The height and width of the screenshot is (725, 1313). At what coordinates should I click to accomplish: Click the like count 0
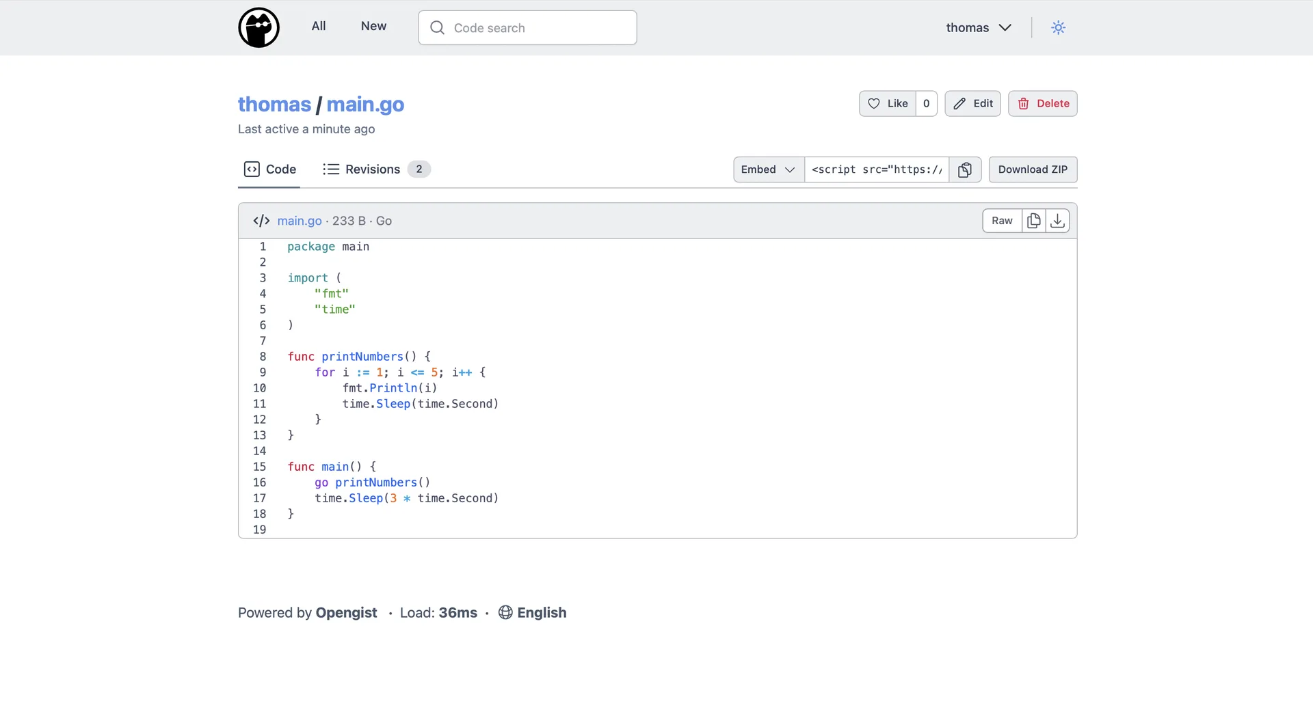926,103
